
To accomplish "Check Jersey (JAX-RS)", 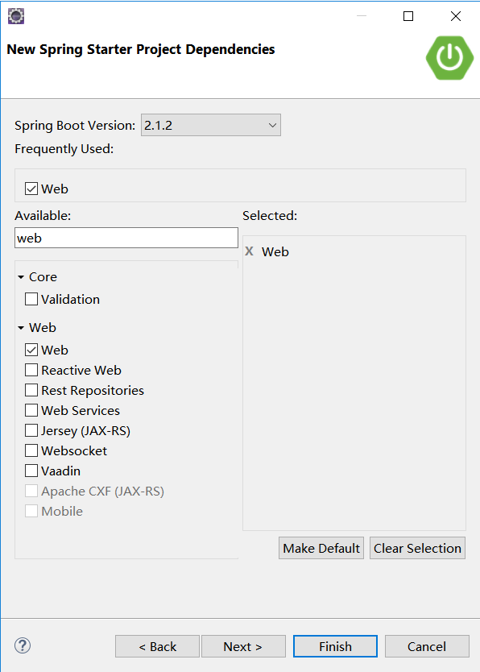I will (x=31, y=430).
